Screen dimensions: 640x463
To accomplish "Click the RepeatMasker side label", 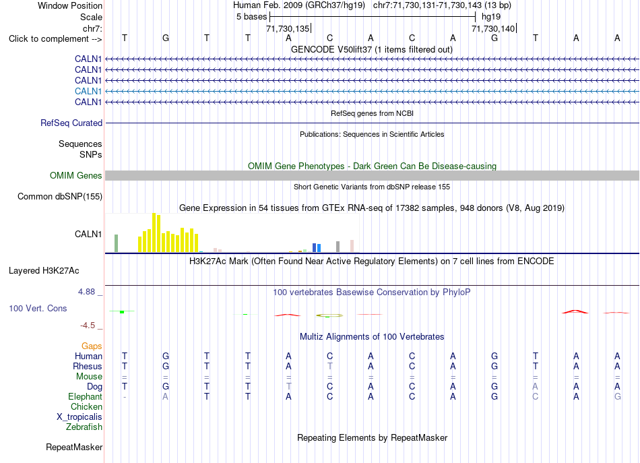I will coord(74,447).
